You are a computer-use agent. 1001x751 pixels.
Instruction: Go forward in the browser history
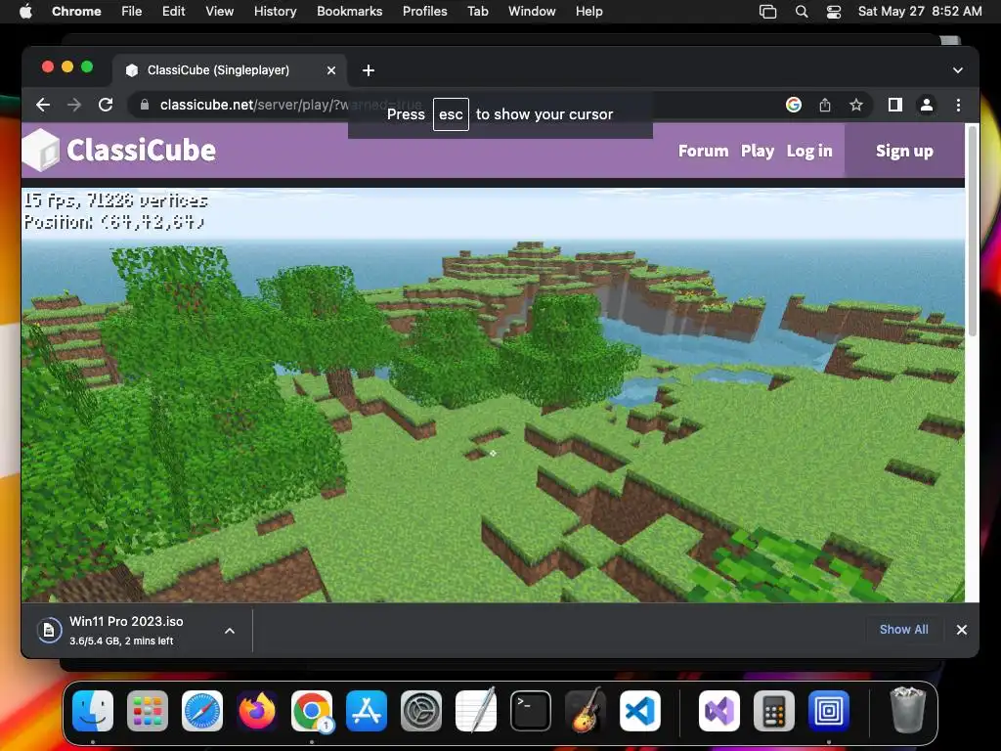click(x=74, y=105)
